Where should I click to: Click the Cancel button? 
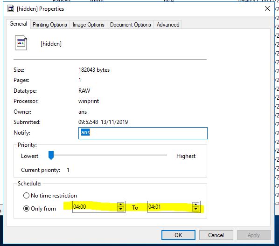click(216, 235)
